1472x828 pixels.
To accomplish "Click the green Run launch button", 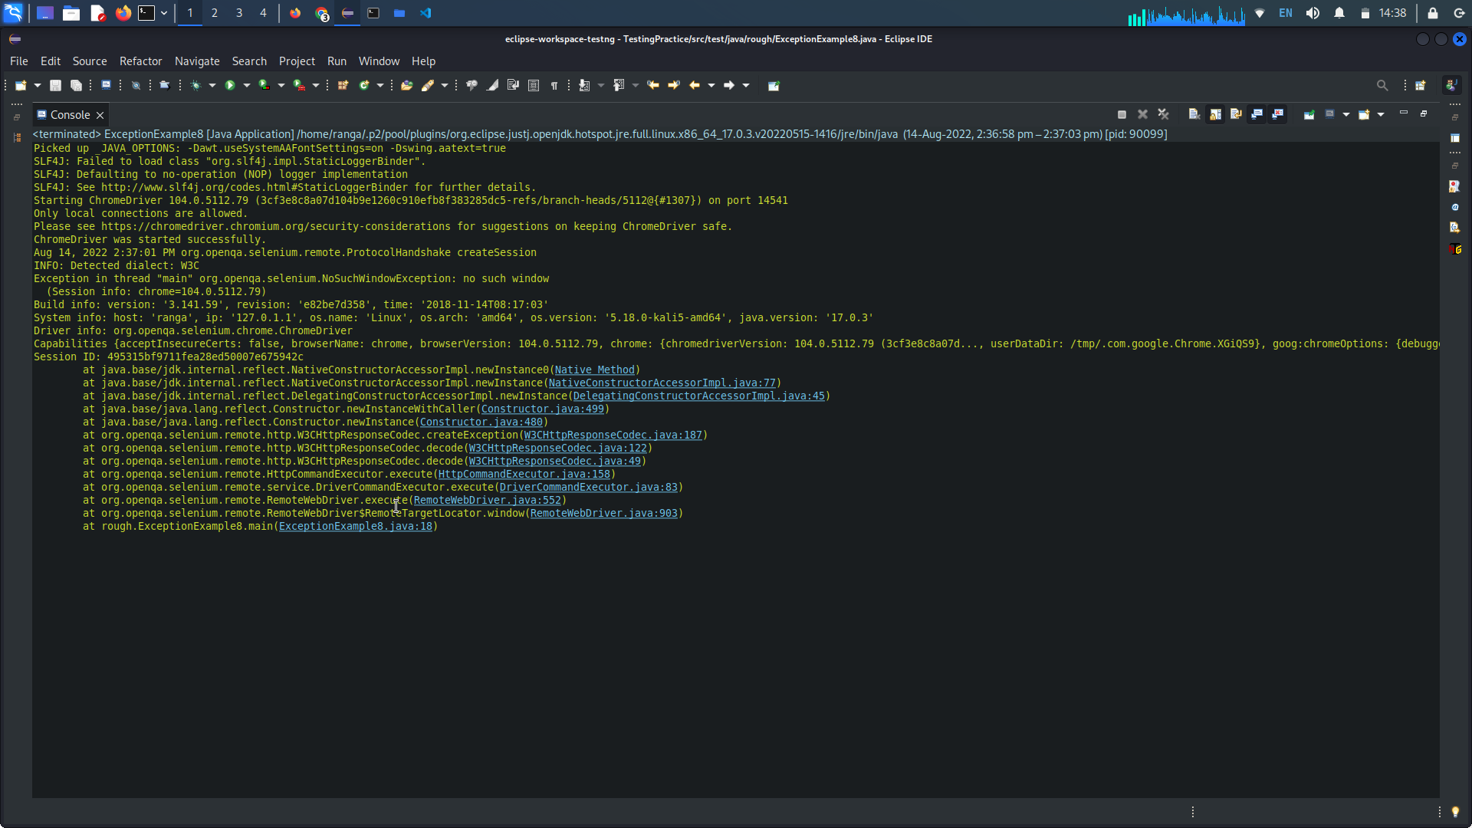I will (x=229, y=85).
